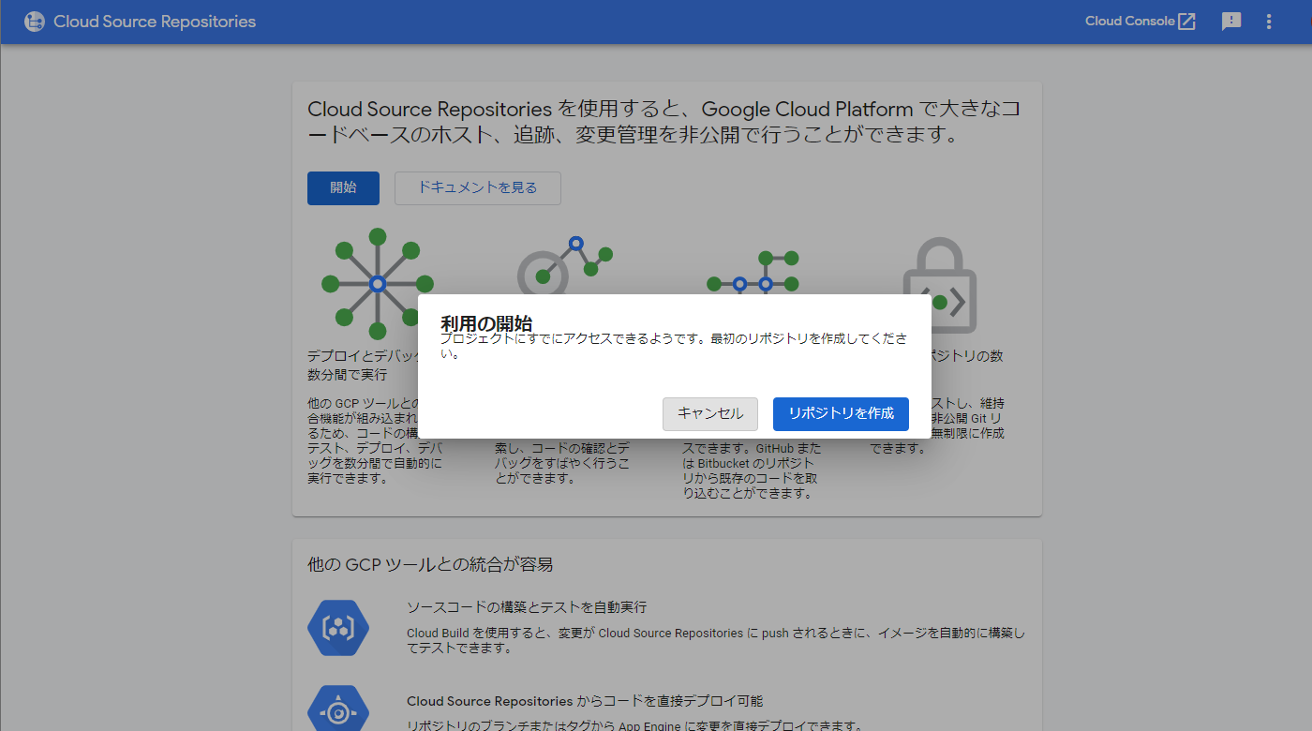Click the deploy and debug hub icon
This screenshot has width=1312, height=731.
(x=377, y=283)
